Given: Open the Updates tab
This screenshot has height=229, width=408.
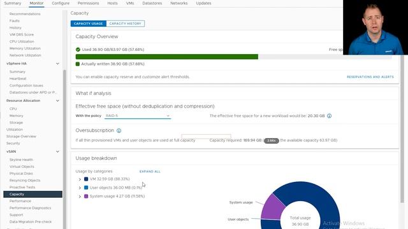Looking at the screenshot, I should [x=203, y=3].
